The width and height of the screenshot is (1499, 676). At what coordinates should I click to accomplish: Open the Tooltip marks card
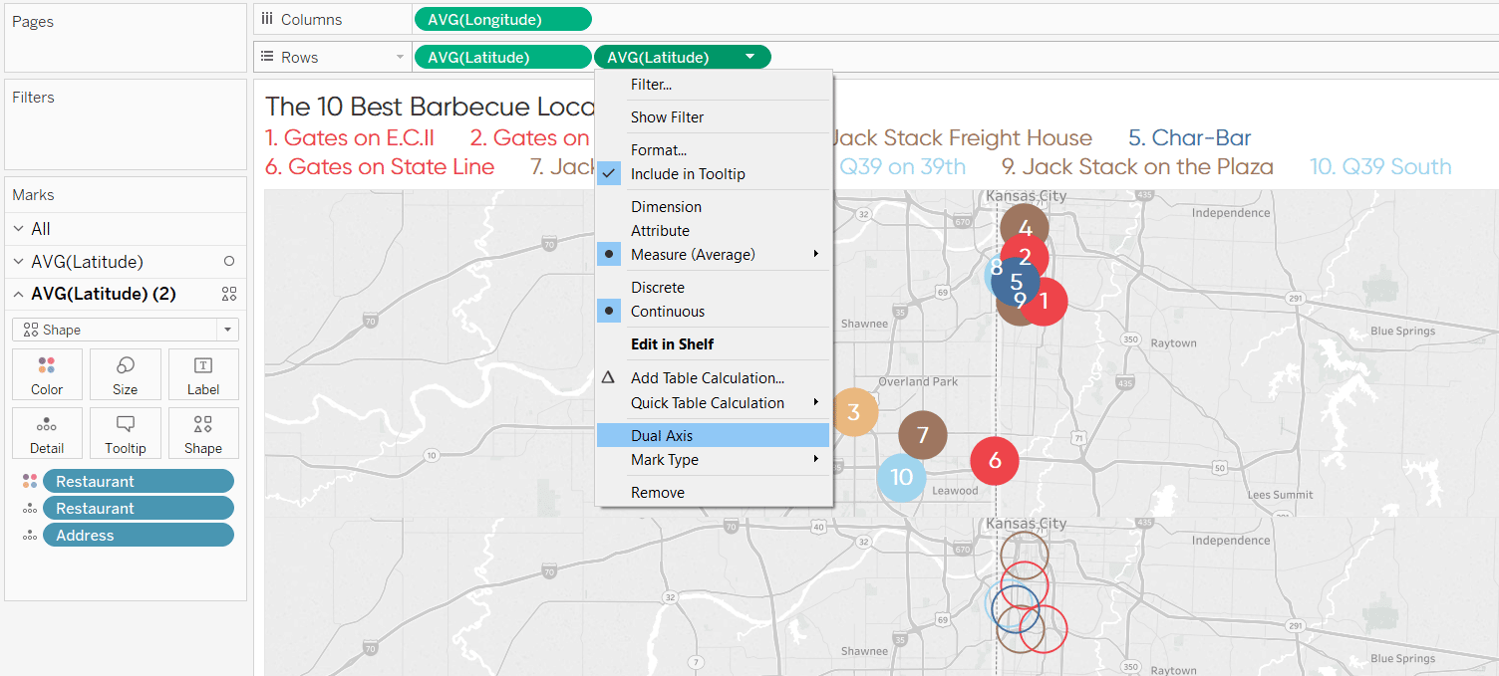pos(125,433)
